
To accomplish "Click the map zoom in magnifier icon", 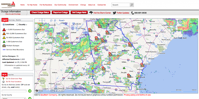I will tap(55, 20).
